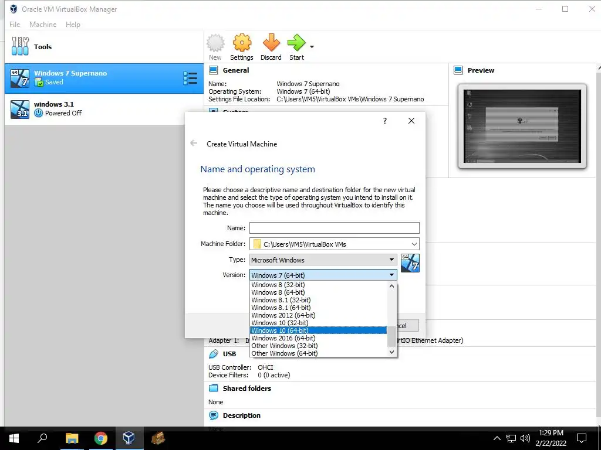
Task: Click the Windows 7 Supernano OS icon
Action: [20, 79]
